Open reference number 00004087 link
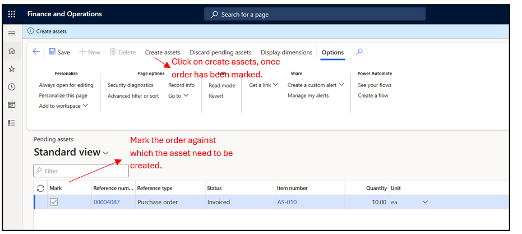522x234 pixels. [x=107, y=202]
